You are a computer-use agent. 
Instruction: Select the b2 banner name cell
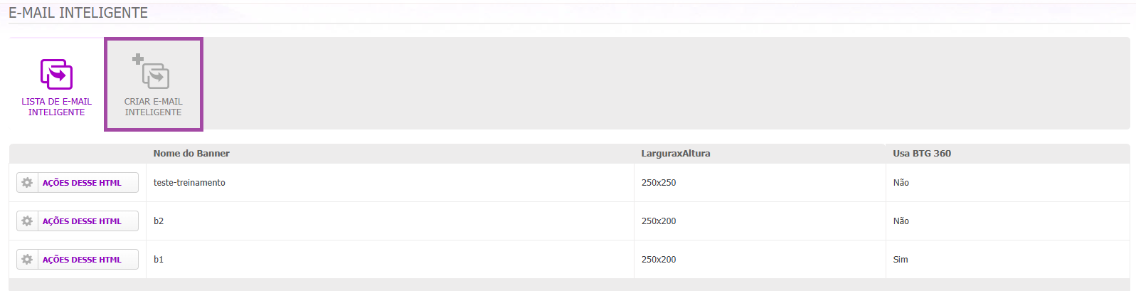390,221
